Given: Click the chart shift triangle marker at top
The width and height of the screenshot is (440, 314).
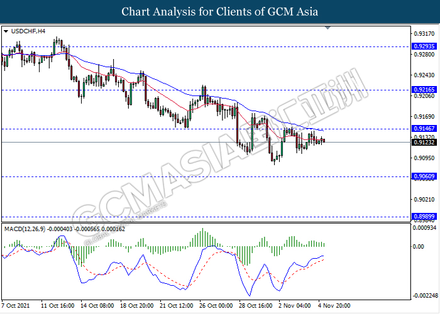Looking at the screenshot, I should (327, 28).
